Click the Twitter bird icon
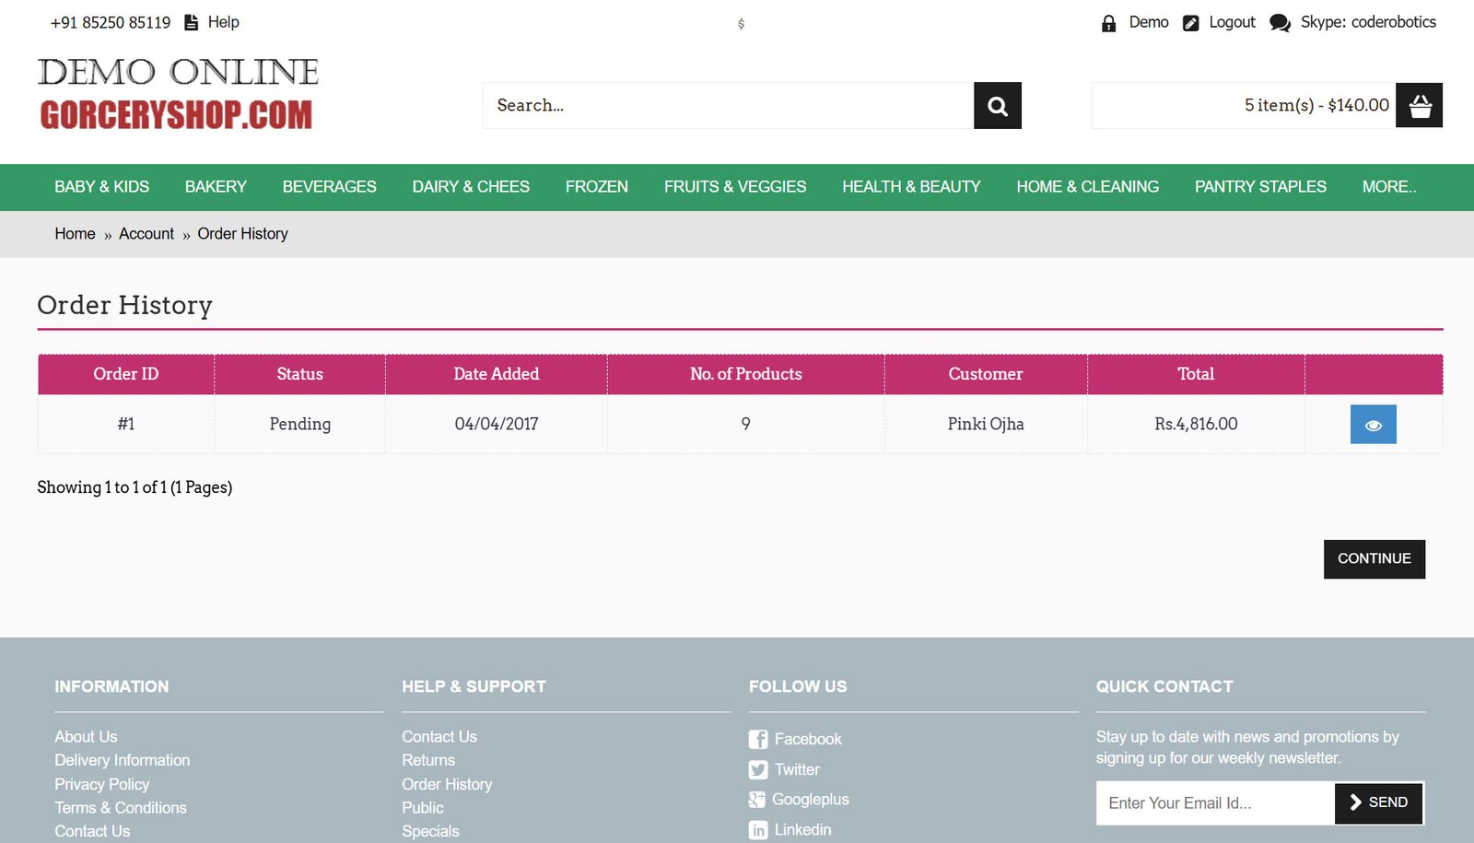The height and width of the screenshot is (843, 1474). [x=758, y=769]
